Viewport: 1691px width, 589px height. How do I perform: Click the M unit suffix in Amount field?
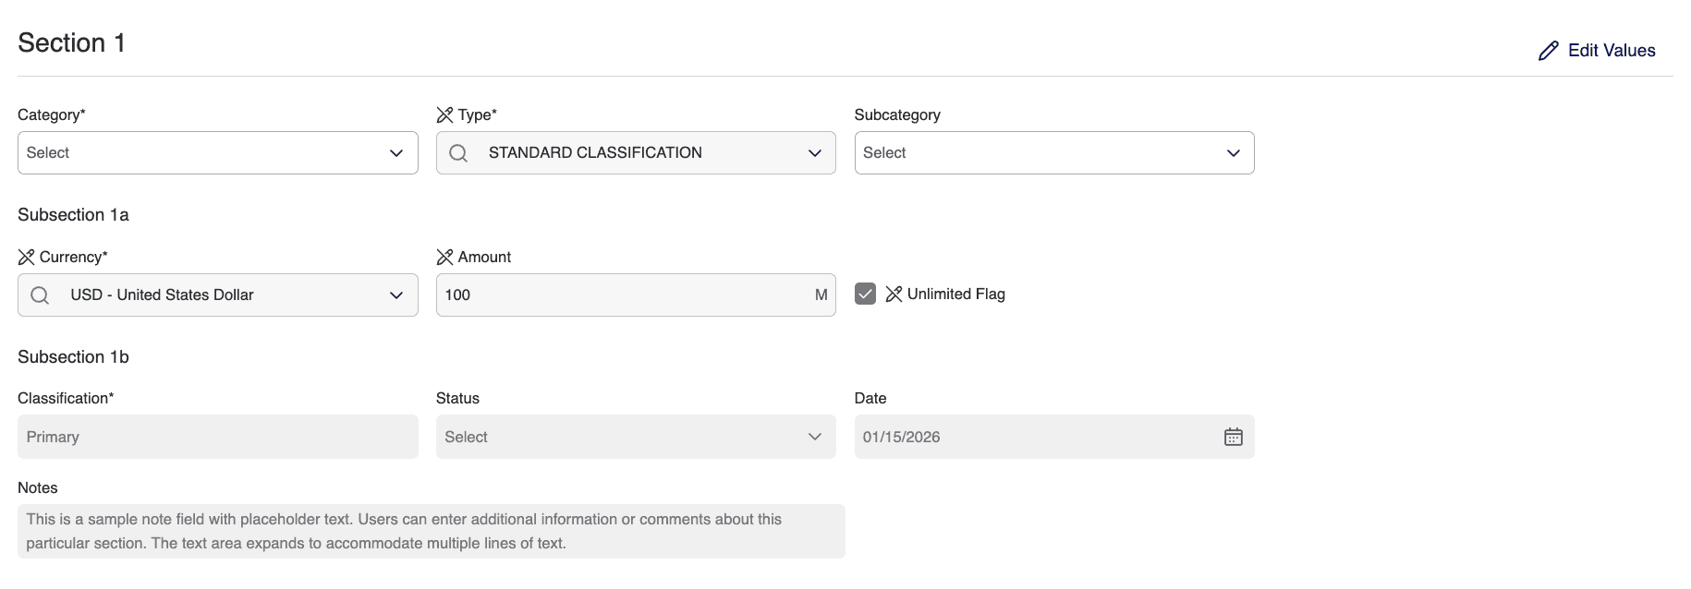click(x=821, y=295)
